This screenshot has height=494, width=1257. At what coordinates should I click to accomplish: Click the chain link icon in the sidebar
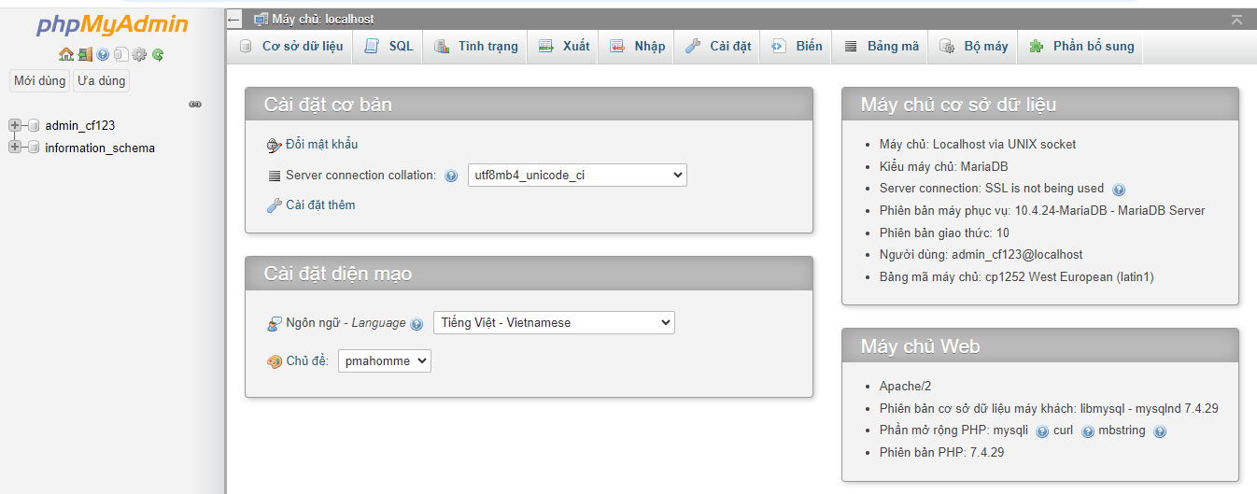(195, 104)
